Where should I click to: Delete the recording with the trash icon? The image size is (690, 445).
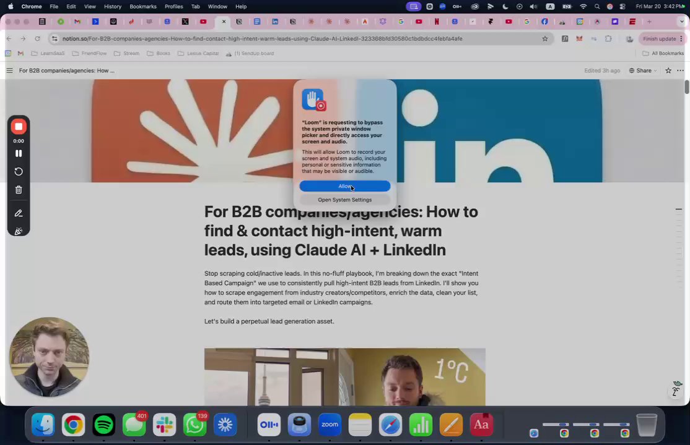[19, 190]
